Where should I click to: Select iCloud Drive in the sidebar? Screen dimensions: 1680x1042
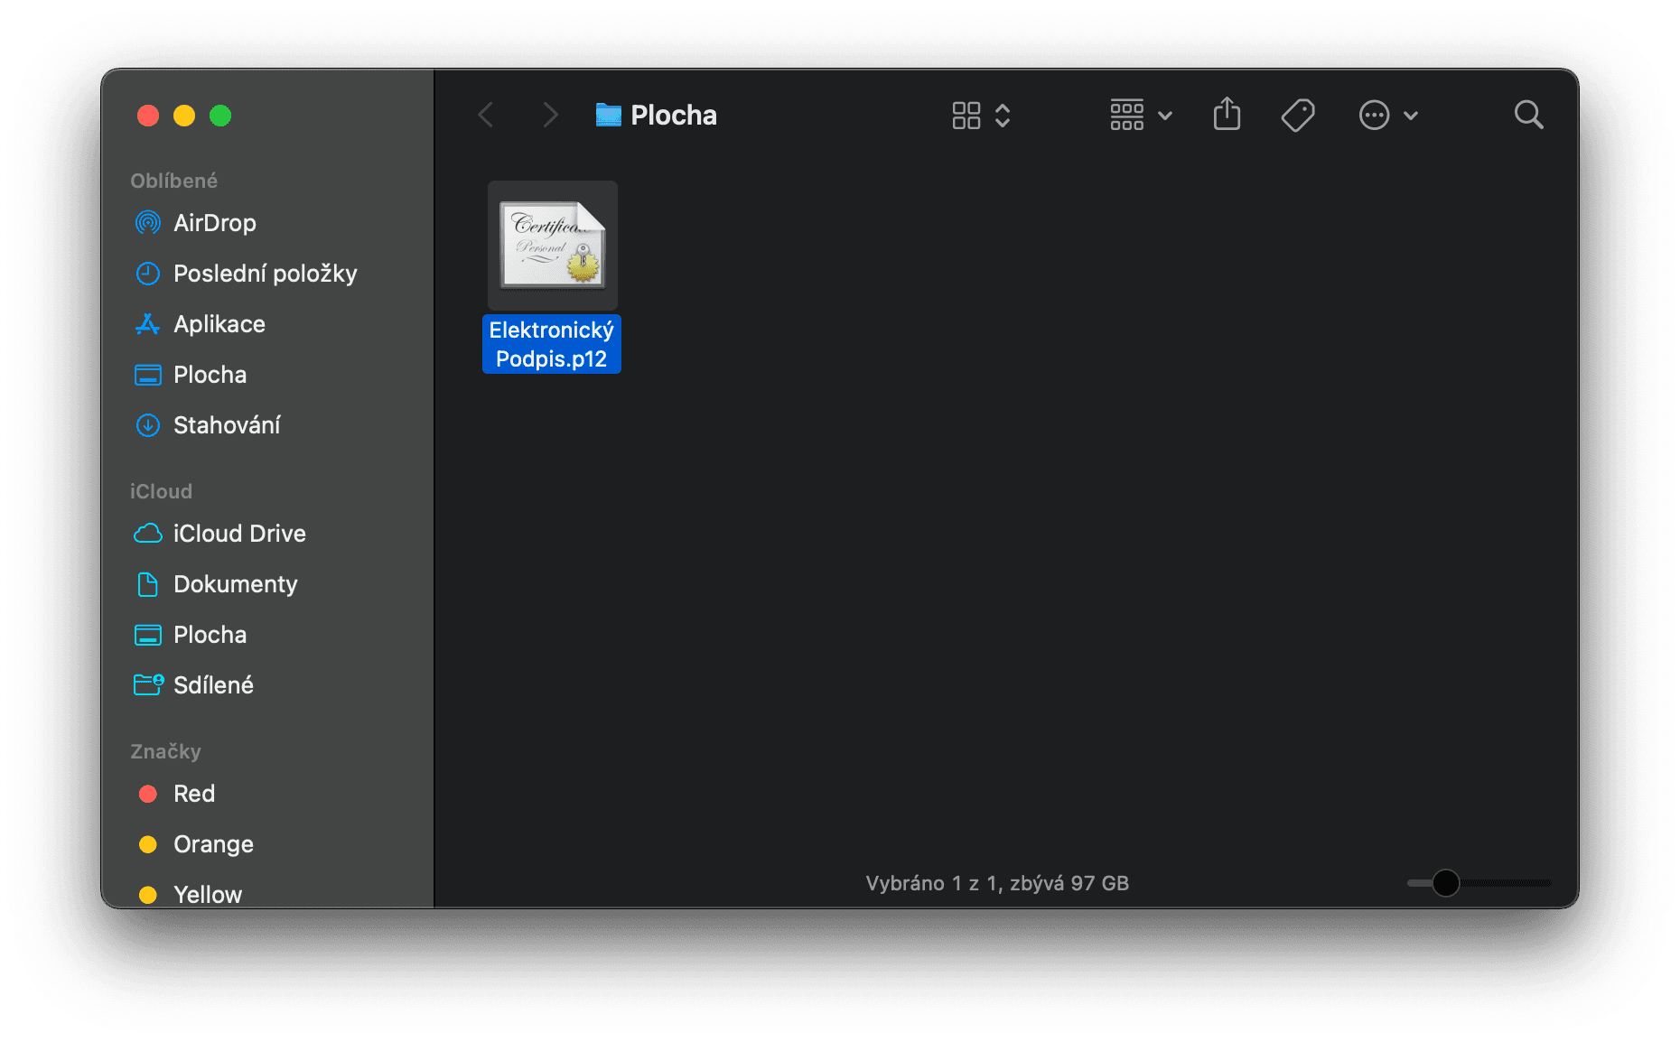[239, 534]
